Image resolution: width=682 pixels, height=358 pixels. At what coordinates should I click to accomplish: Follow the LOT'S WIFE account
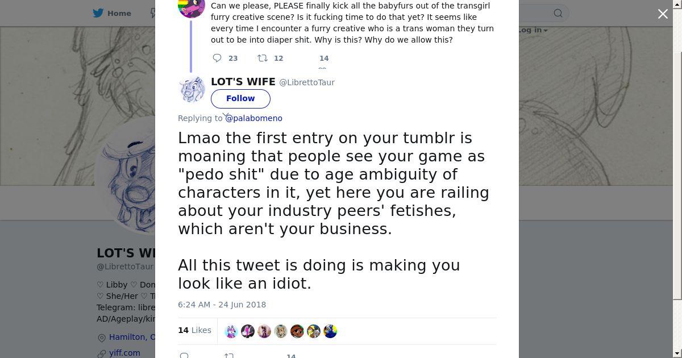(240, 98)
